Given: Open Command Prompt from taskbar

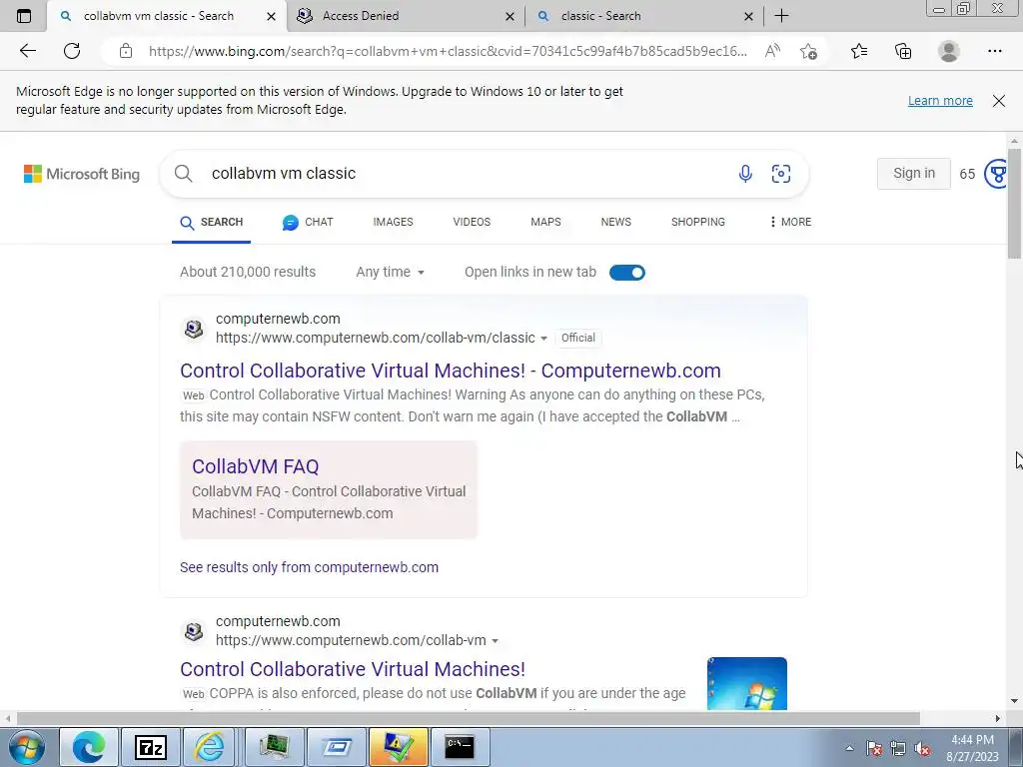Looking at the screenshot, I should (x=460, y=747).
